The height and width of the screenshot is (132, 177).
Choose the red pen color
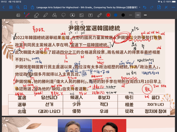coord(108,15)
